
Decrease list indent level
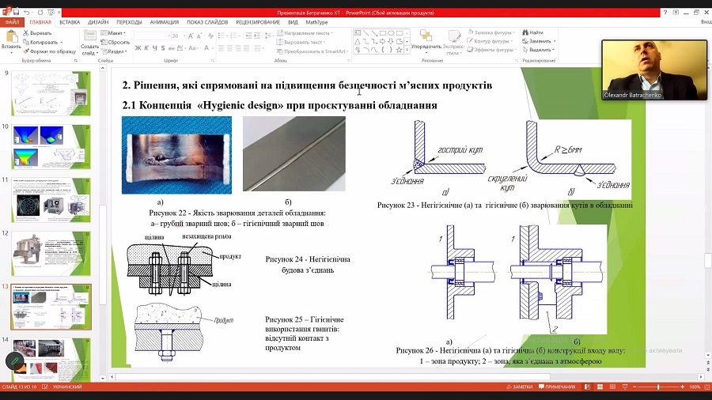click(248, 36)
